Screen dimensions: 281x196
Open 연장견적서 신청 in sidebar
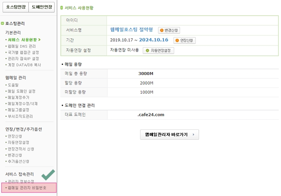[x=22, y=149]
